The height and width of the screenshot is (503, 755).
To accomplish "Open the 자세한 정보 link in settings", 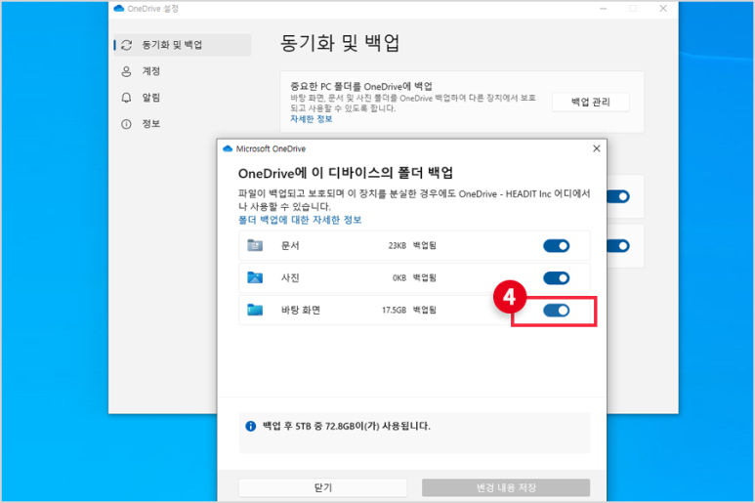I will click(311, 119).
